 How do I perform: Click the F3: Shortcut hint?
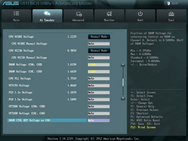[x=139, y=113]
